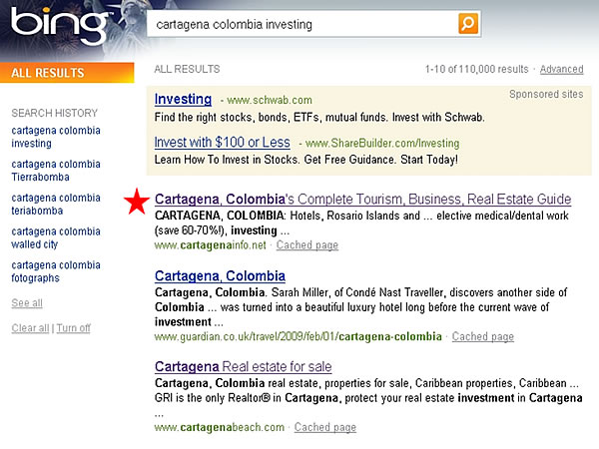The width and height of the screenshot is (599, 449).
Task: View cached page for cartagenabeach.com
Action: click(x=324, y=428)
